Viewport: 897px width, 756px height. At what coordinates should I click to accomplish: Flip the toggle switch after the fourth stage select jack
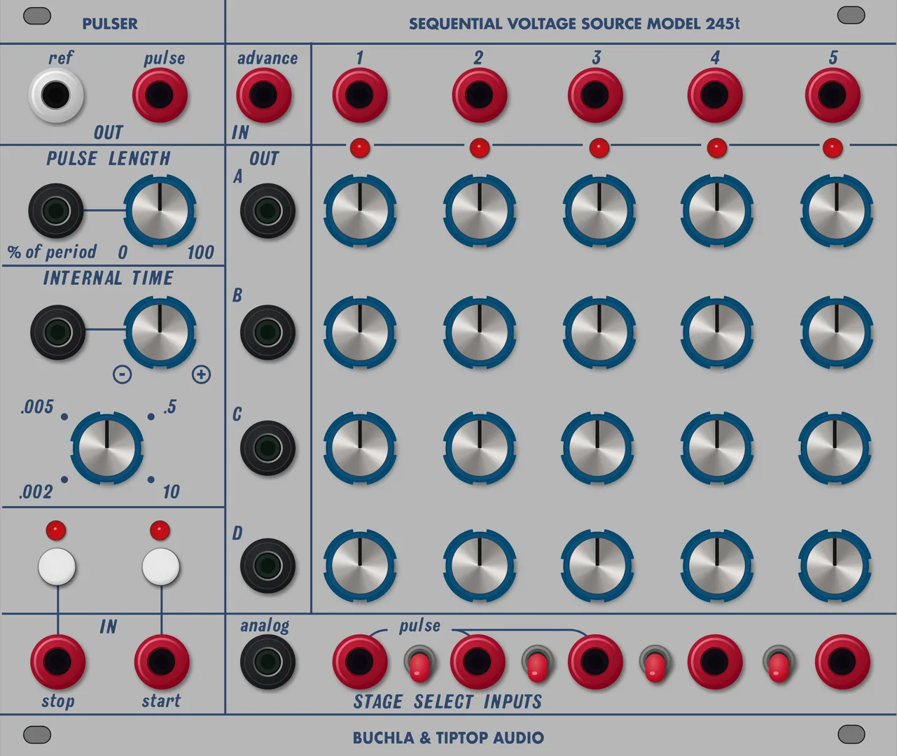779,664
